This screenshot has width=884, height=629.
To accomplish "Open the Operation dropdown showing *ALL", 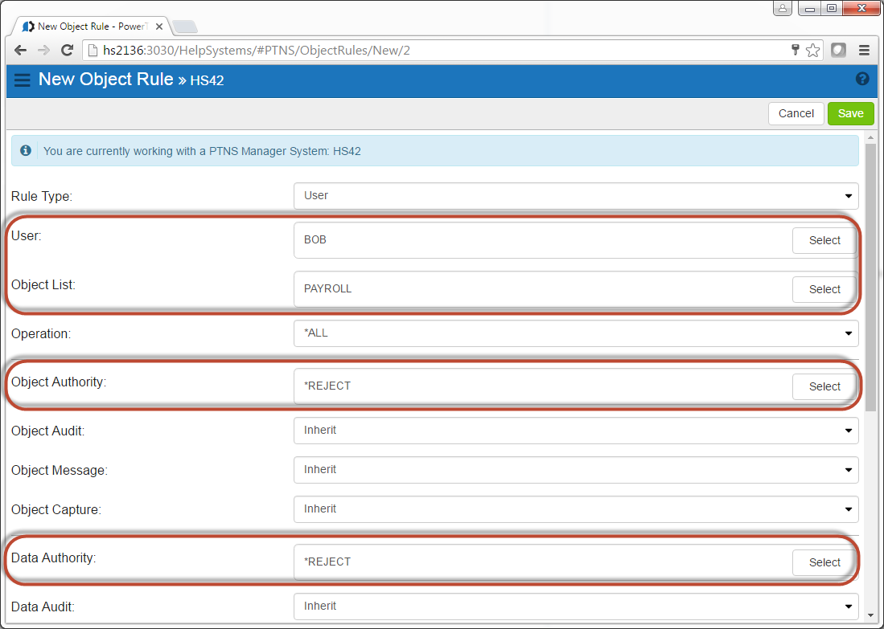I will (x=575, y=333).
